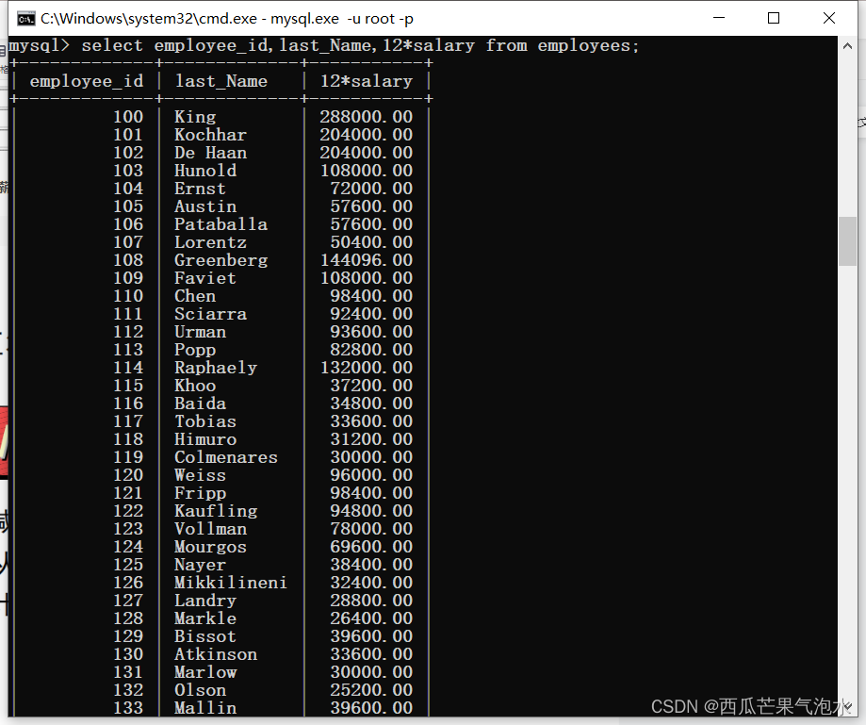The width and height of the screenshot is (866, 725).
Task: Click salary value 50400.00
Action: coord(371,242)
